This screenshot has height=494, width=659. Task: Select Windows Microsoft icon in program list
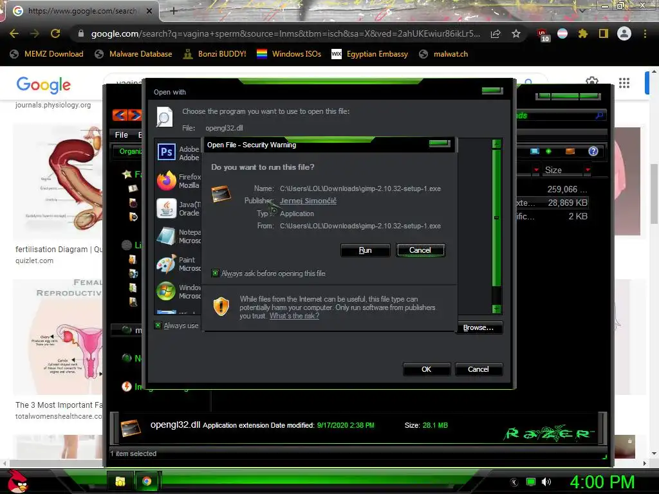(x=167, y=291)
